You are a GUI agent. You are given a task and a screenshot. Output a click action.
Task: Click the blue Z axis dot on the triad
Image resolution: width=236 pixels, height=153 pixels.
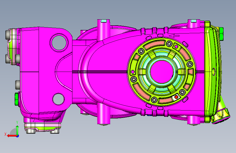(x=18, y=136)
